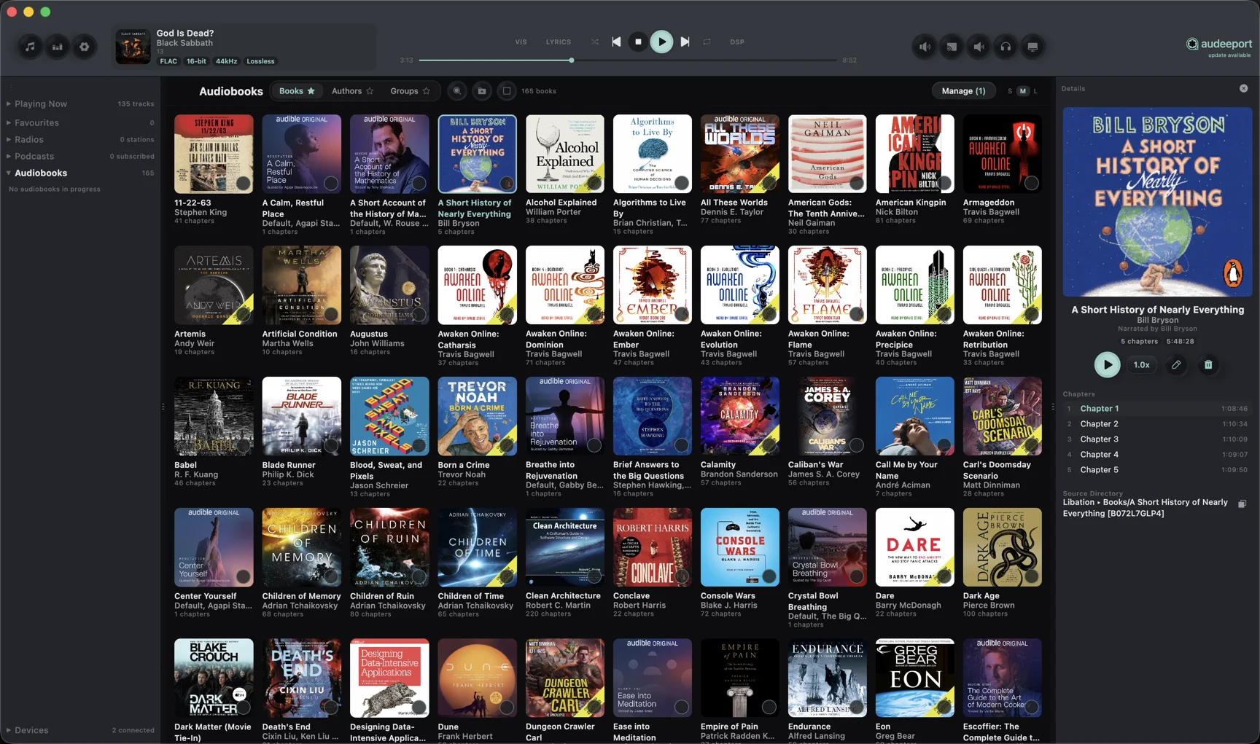This screenshot has height=744, width=1260.
Task: Expand the Playing Now sidebar section
Action: coord(9,104)
